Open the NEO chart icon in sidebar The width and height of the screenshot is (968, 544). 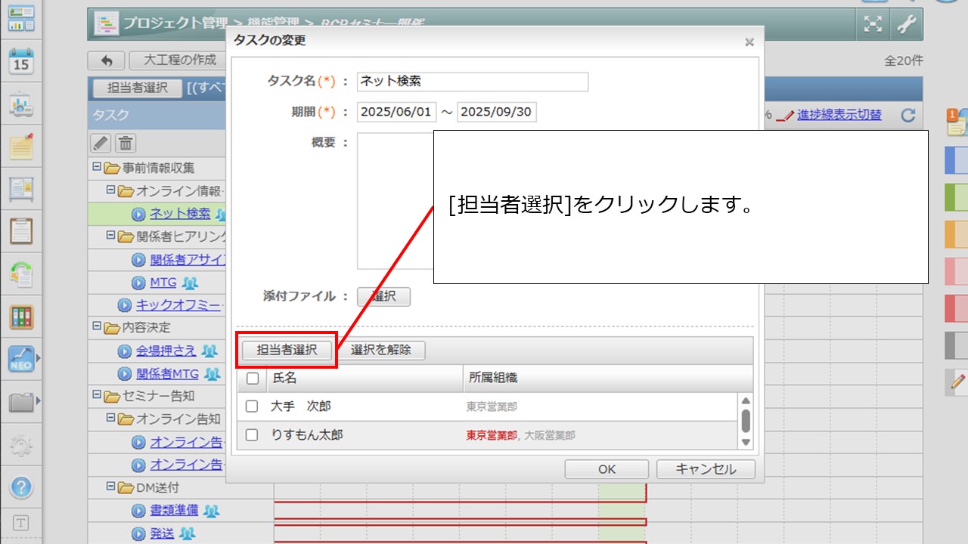tap(21, 358)
